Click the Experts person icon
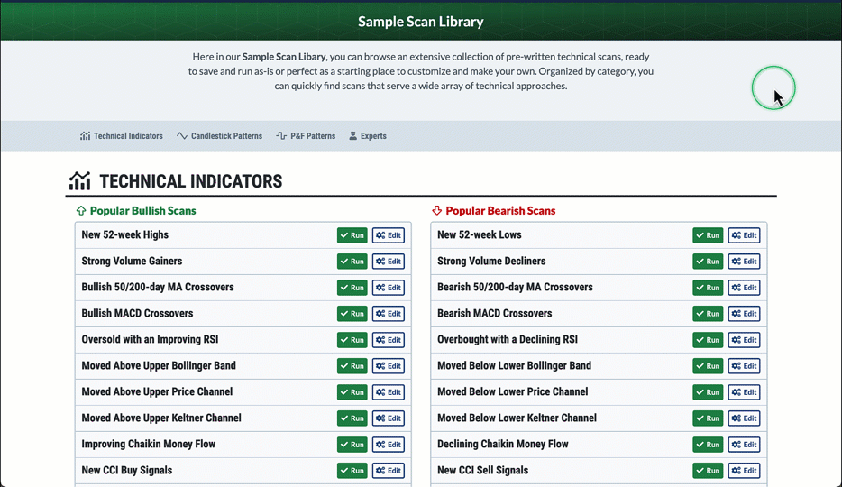The width and height of the screenshot is (842, 487). (353, 136)
